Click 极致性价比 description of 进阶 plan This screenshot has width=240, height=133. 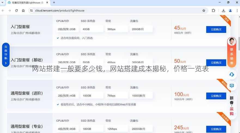[x=98, y=104]
